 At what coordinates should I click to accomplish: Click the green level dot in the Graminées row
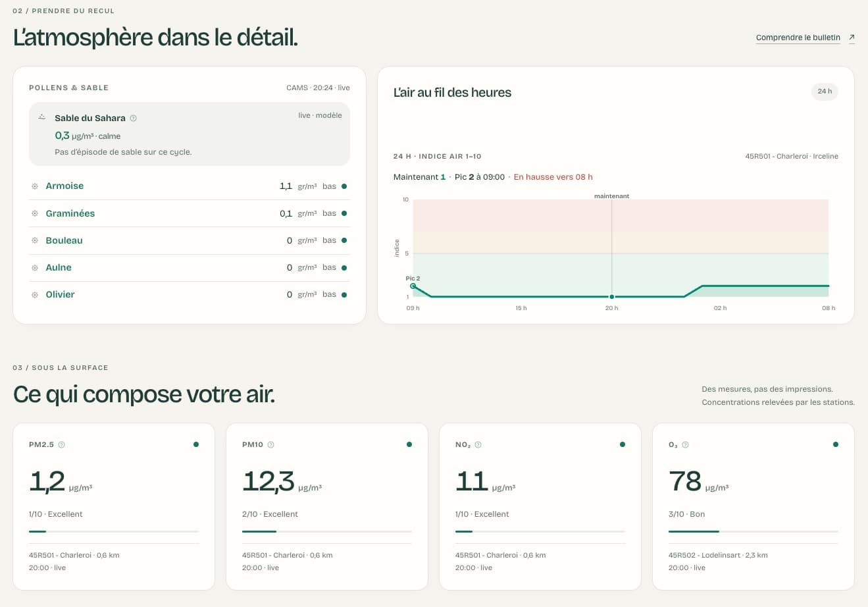(x=344, y=213)
